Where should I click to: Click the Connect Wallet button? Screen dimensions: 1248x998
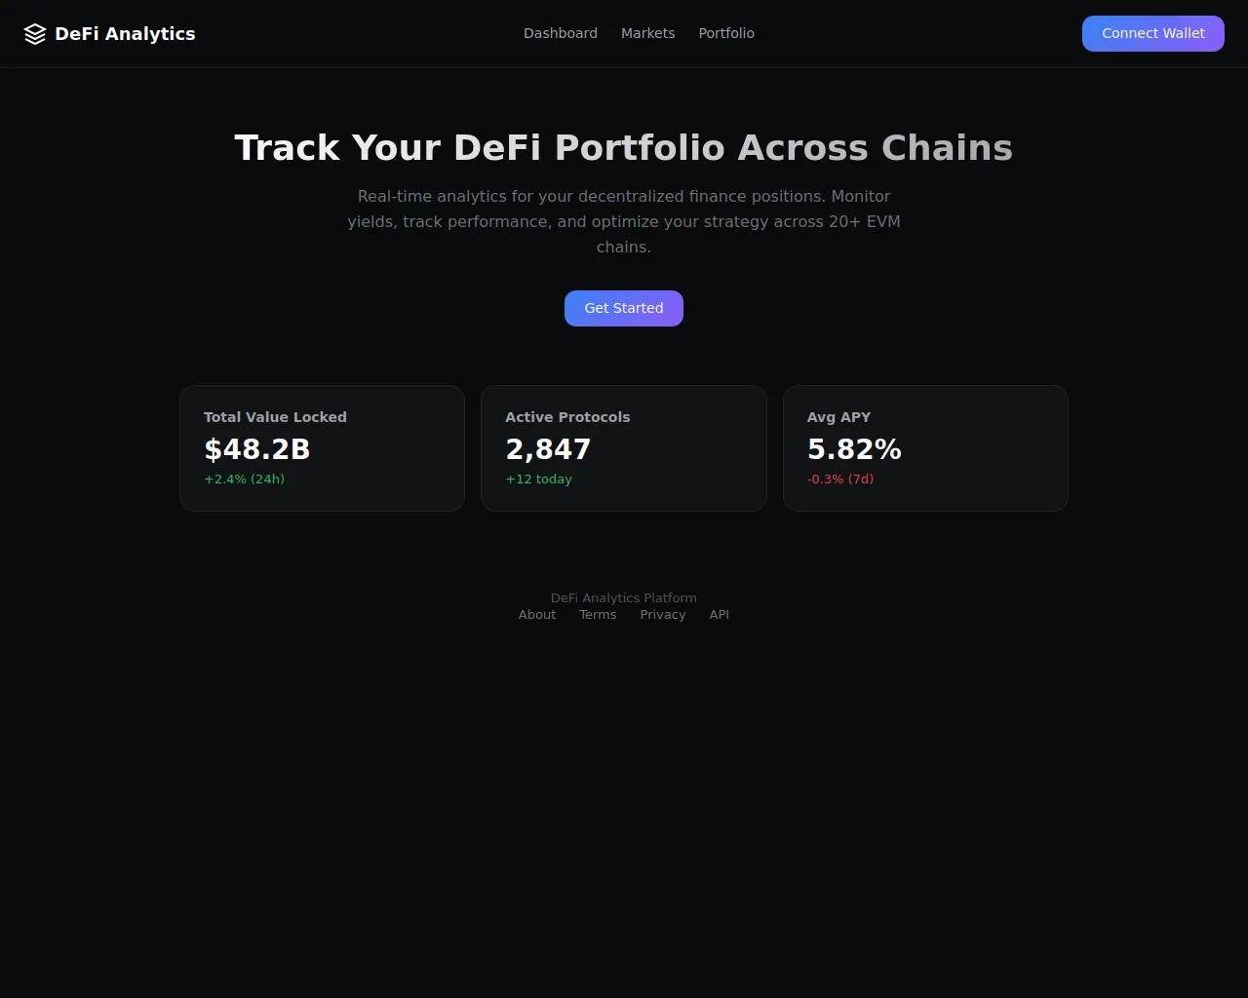(1153, 33)
